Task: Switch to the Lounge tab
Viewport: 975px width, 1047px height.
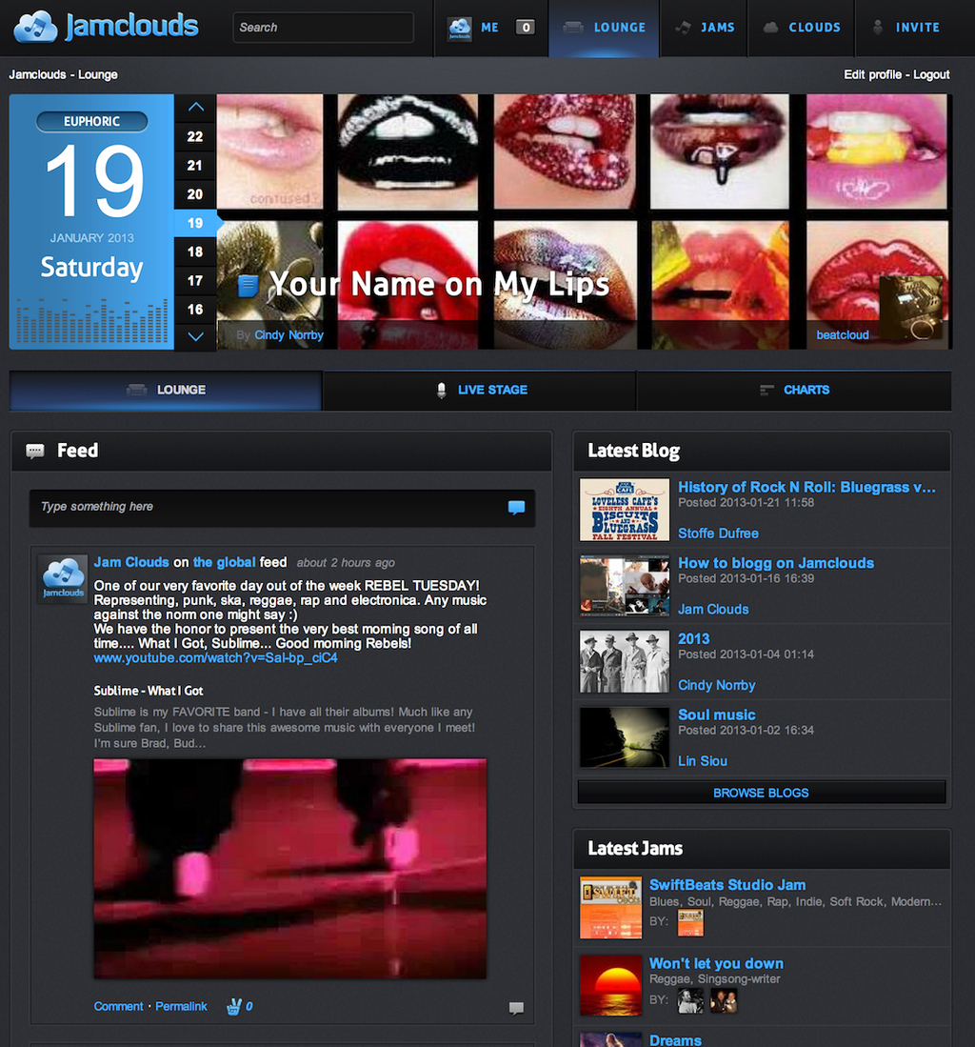Action: pos(167,390)
